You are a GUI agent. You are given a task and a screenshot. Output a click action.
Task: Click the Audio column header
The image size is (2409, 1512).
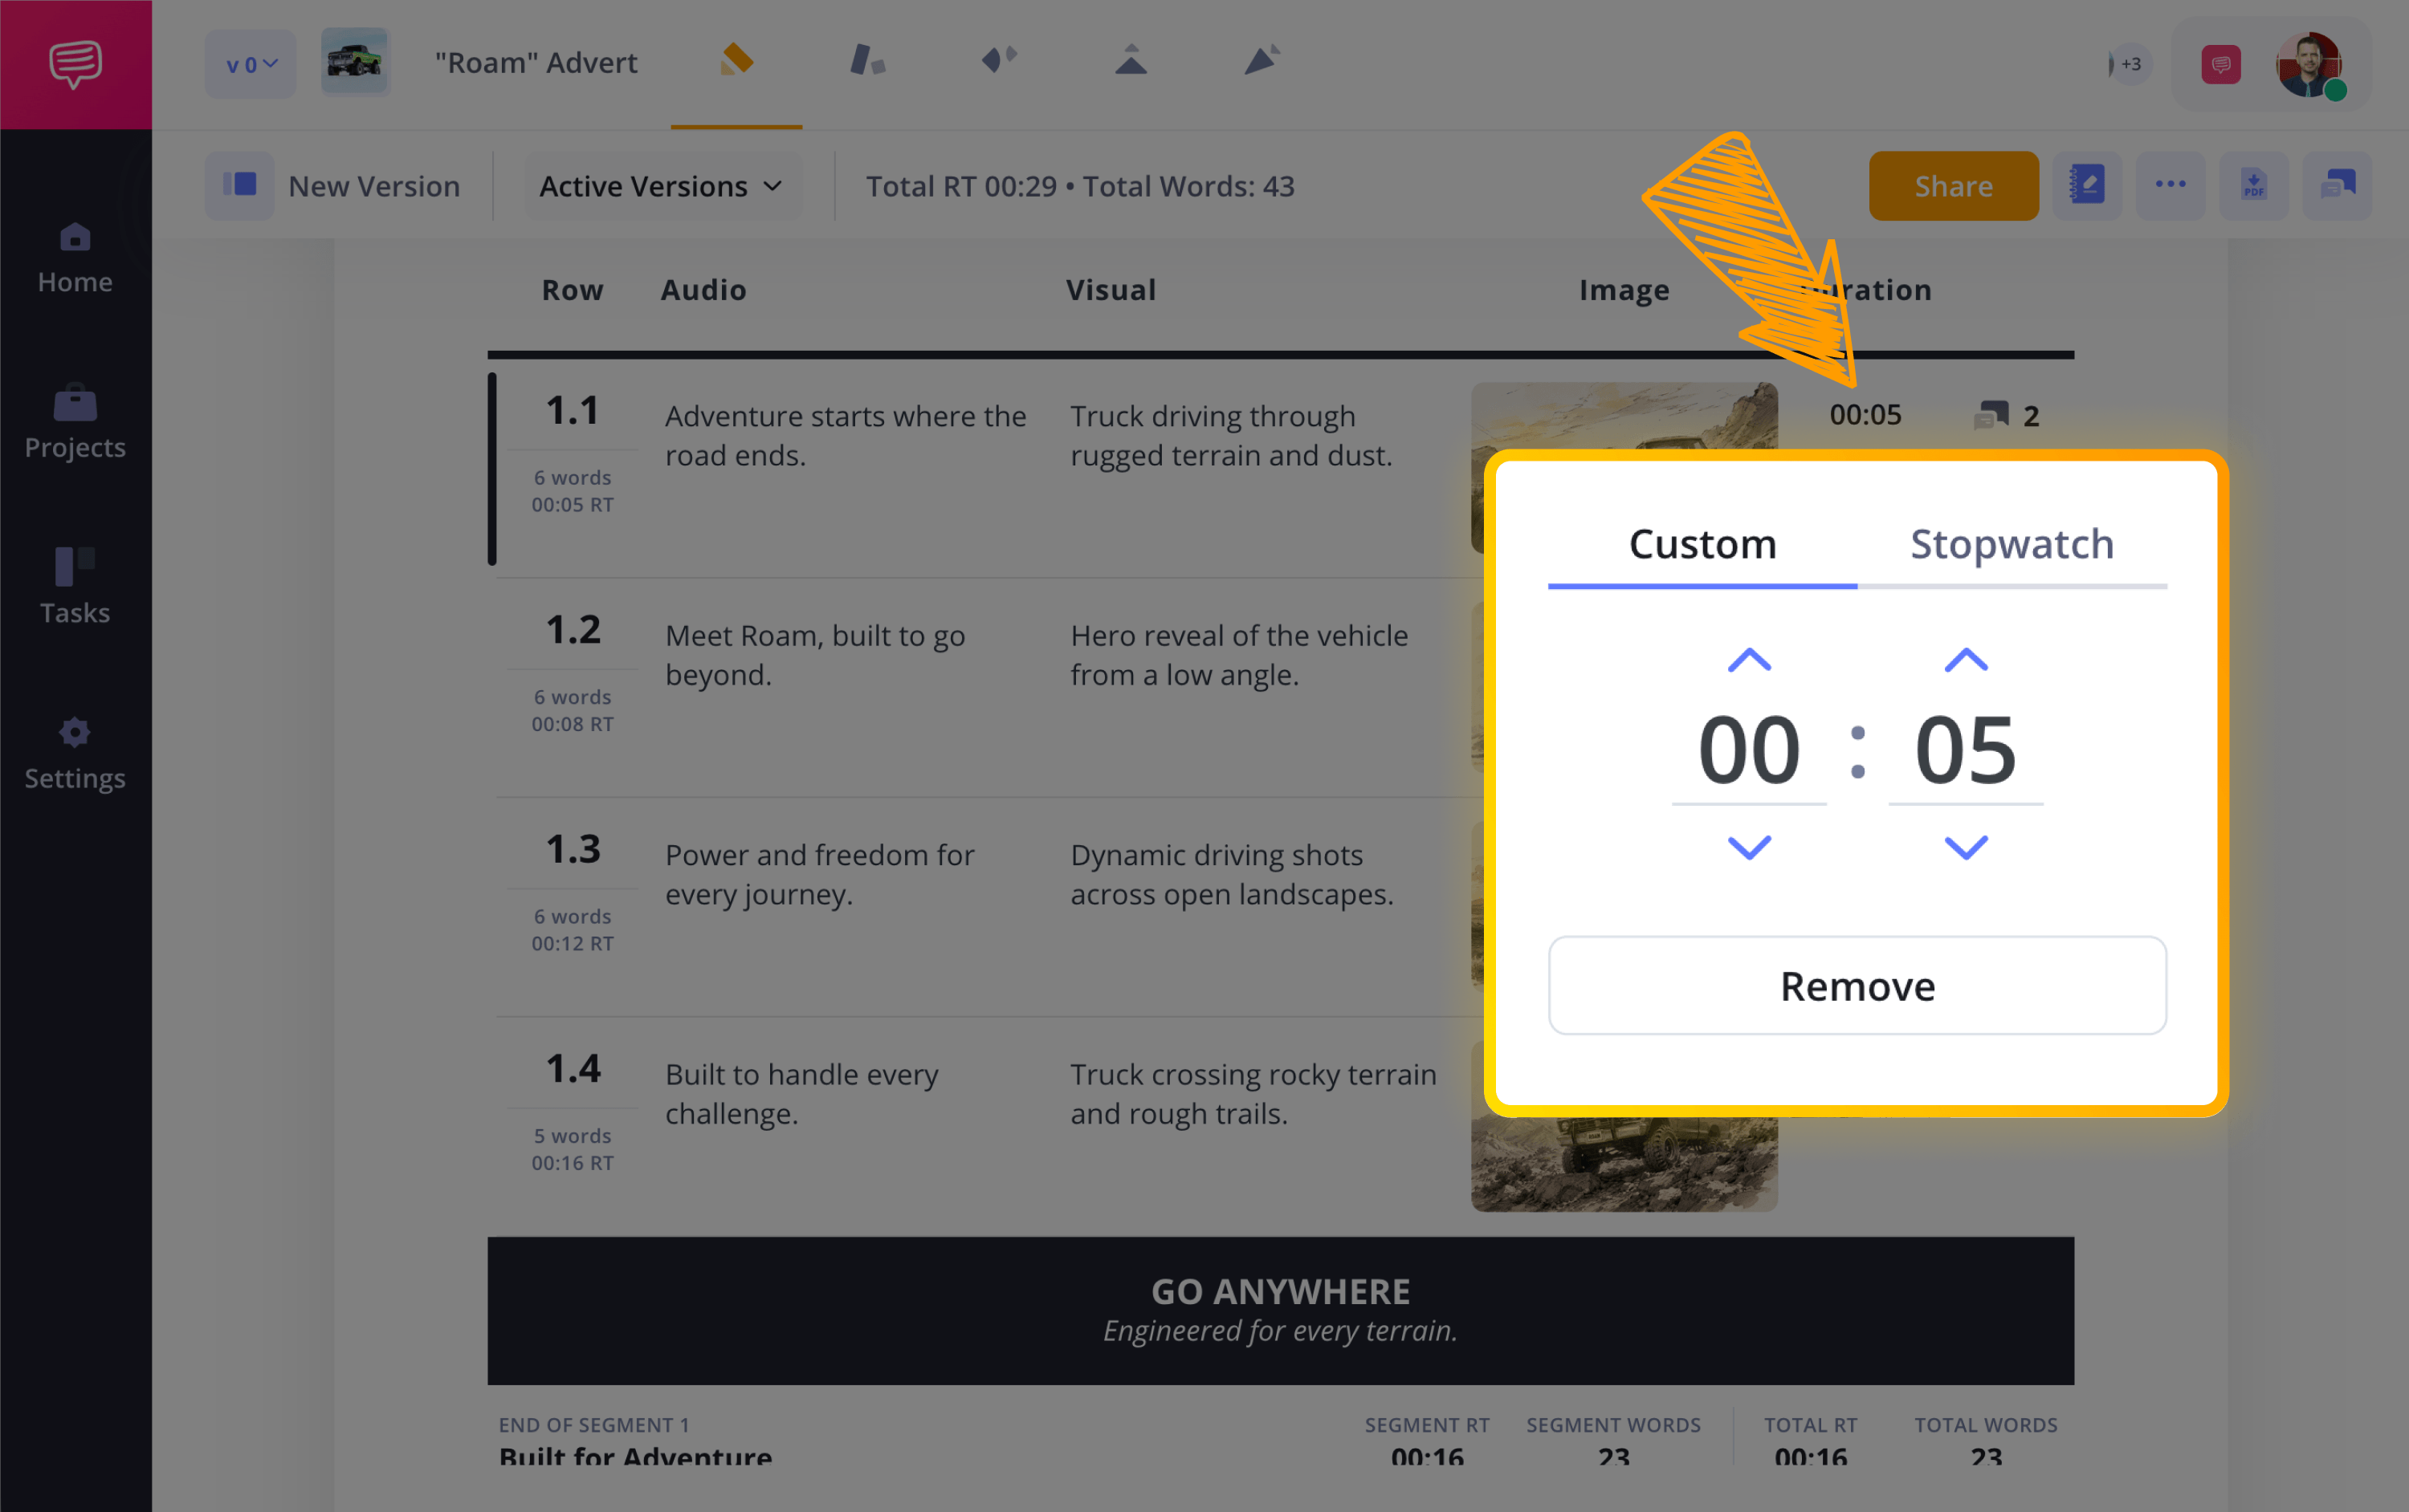pyautogui.click(x=703, y=290)
